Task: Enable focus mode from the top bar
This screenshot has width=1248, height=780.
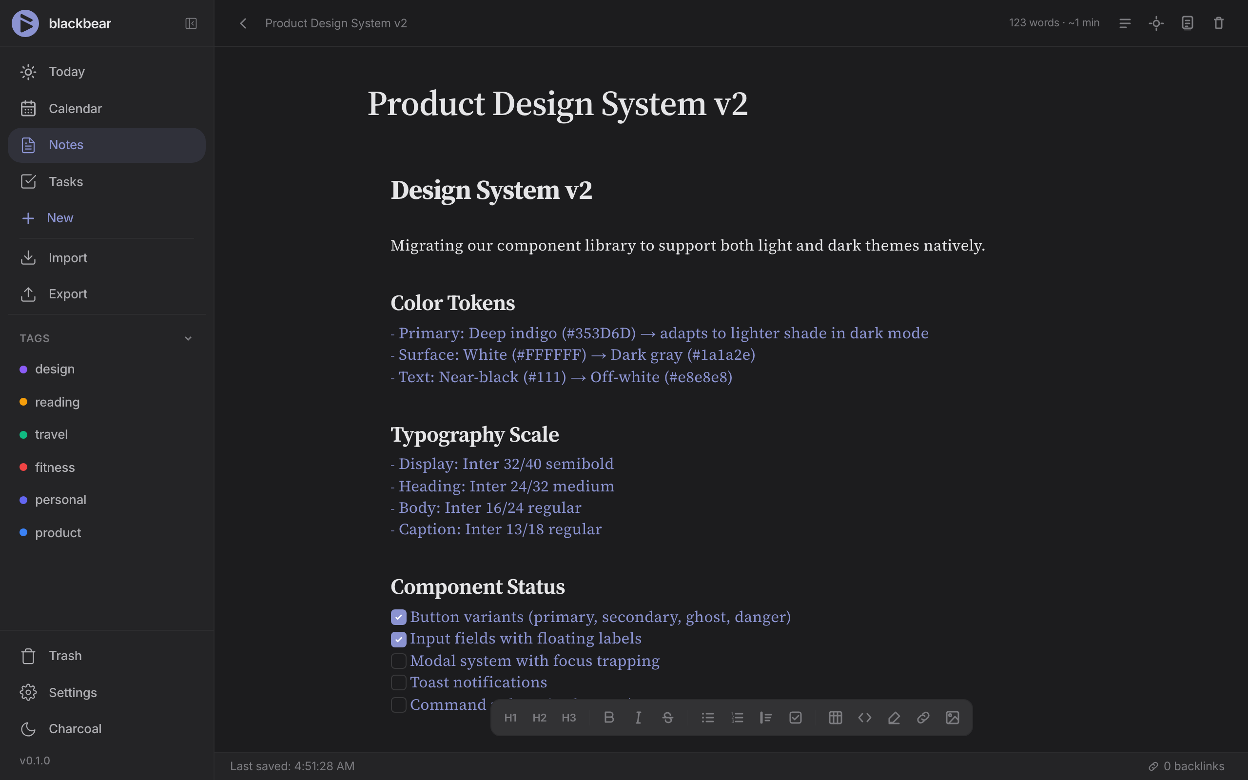Action: point(1156,23)
